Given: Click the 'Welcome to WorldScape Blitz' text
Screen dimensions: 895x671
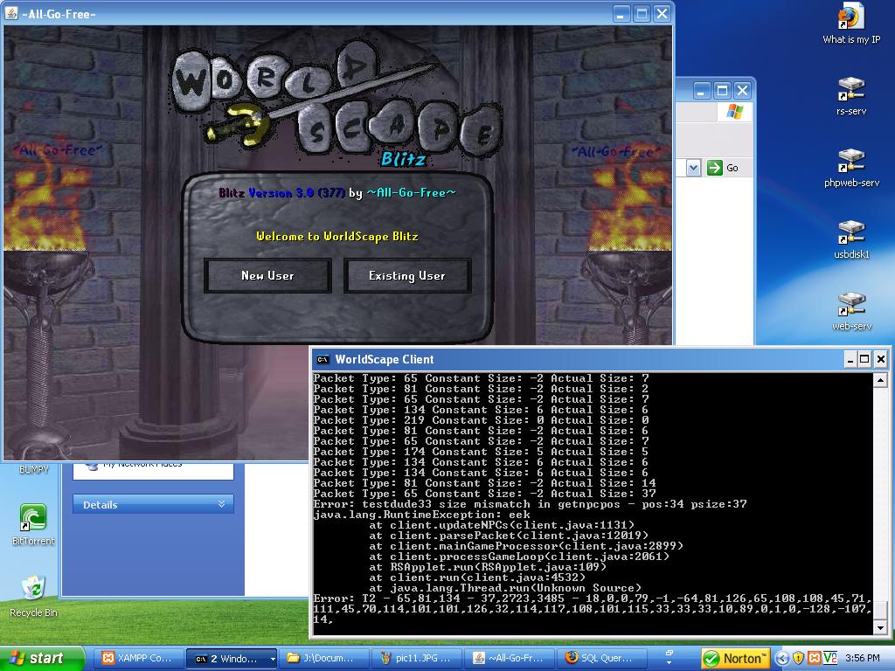Looking at the screenshot, I should point(336,236).
